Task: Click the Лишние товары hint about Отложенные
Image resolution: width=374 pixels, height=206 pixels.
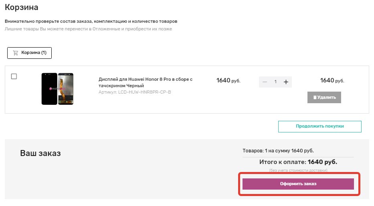Action: pos(88,29)
